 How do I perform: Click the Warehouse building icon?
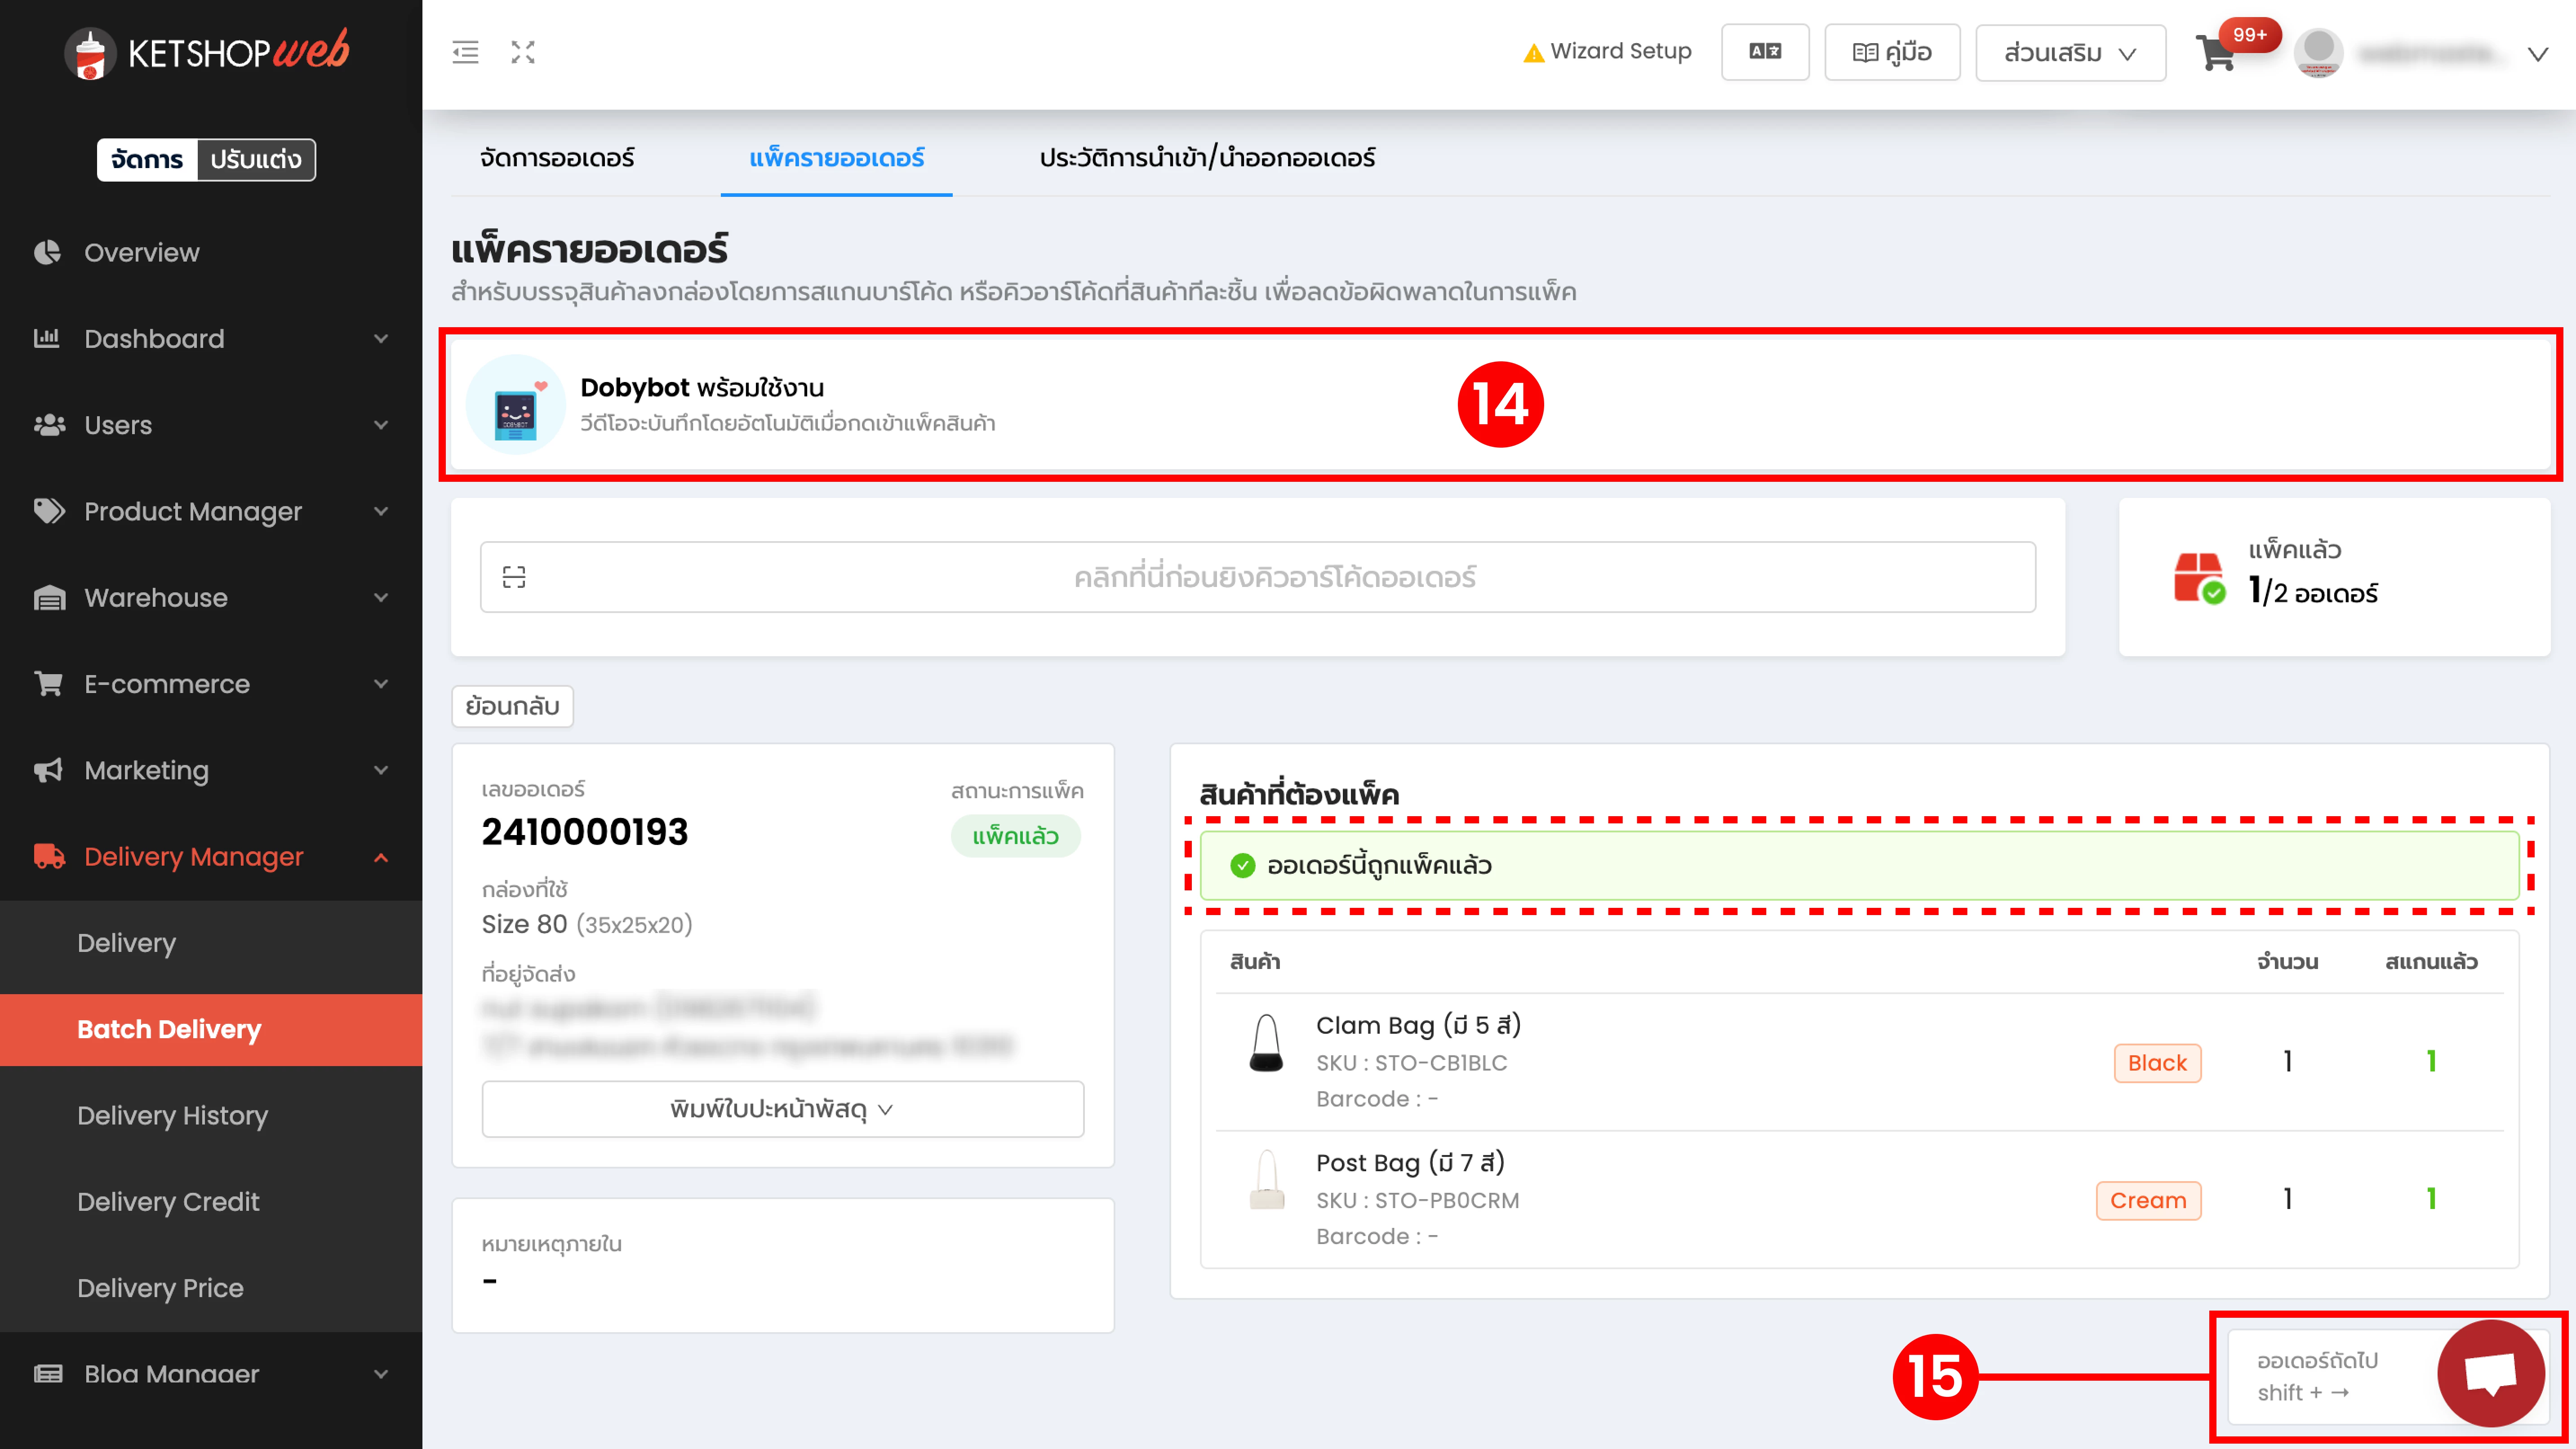(49, 598)
